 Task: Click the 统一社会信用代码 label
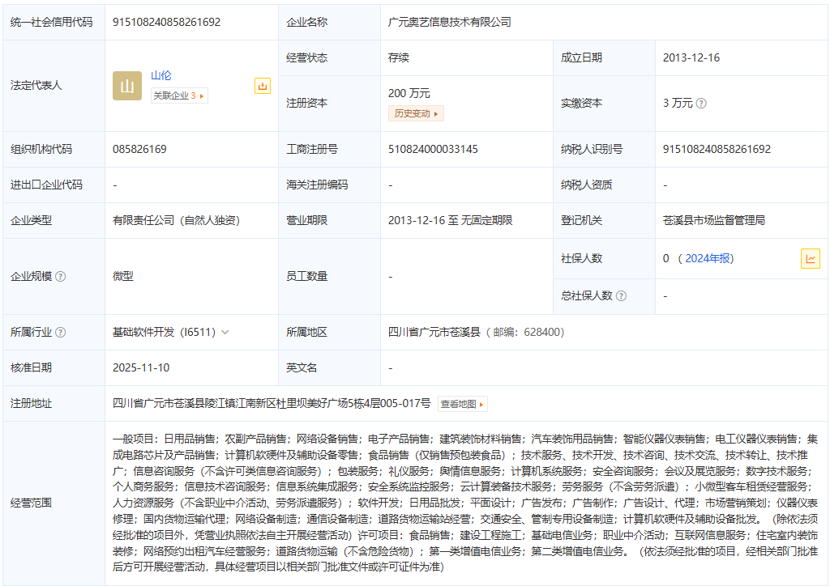click(x=51, y=22)
